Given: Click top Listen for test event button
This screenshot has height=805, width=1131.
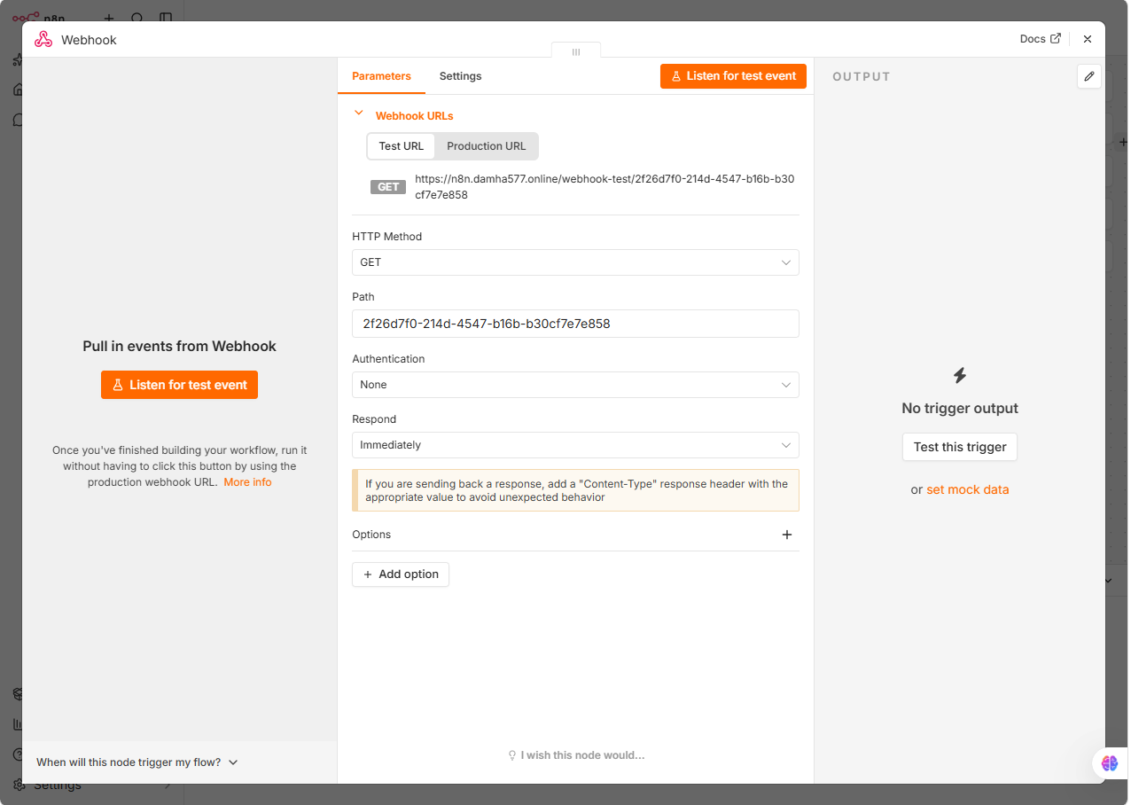Looking at the screenshot, I should [733, 76].
